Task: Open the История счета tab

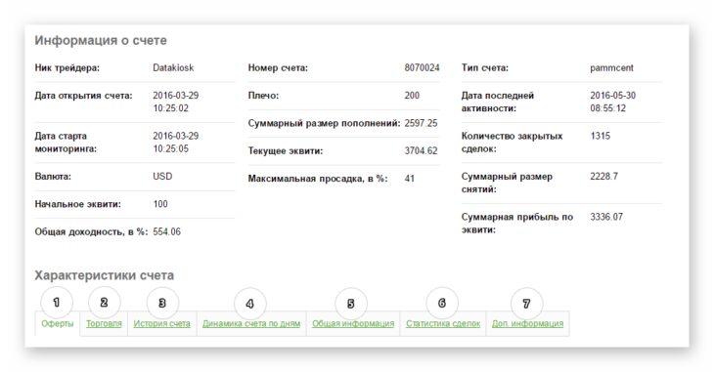Action: pos(161,323)
